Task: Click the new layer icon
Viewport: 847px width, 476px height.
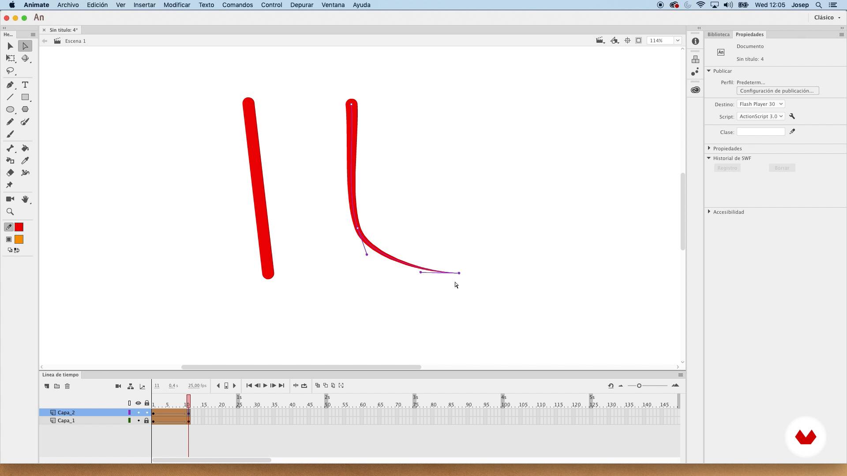Action: pyautogui.click(x=47, y=386)
